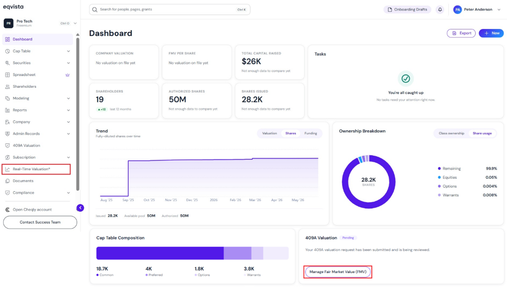Click the Documents sidebar icon
The height and width of the screenshot is (287, 507).
tap(8, 181)
